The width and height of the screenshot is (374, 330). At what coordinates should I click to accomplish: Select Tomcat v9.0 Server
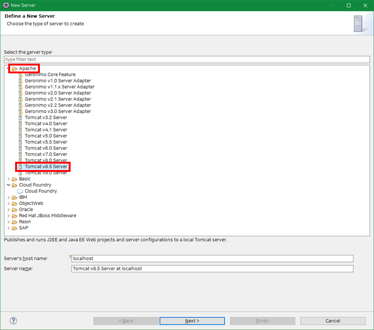46,173
